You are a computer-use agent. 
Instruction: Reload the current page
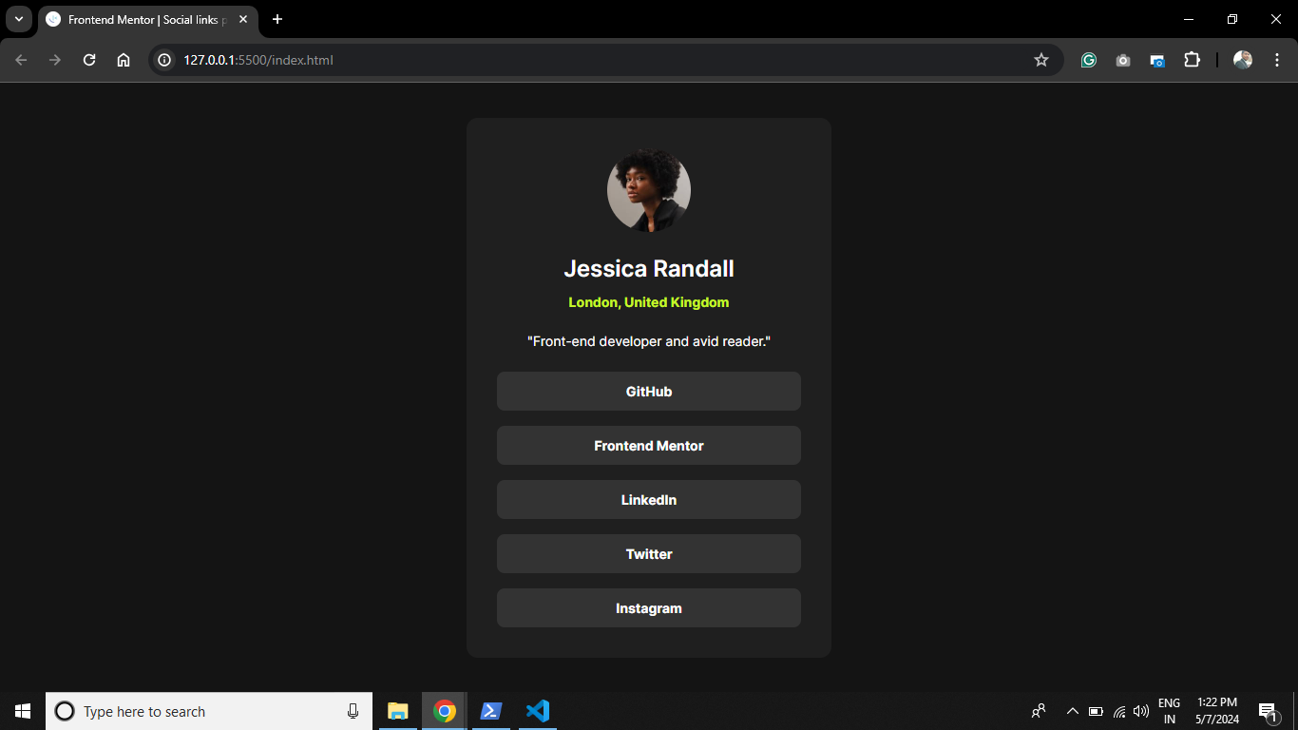pos(89,60)
